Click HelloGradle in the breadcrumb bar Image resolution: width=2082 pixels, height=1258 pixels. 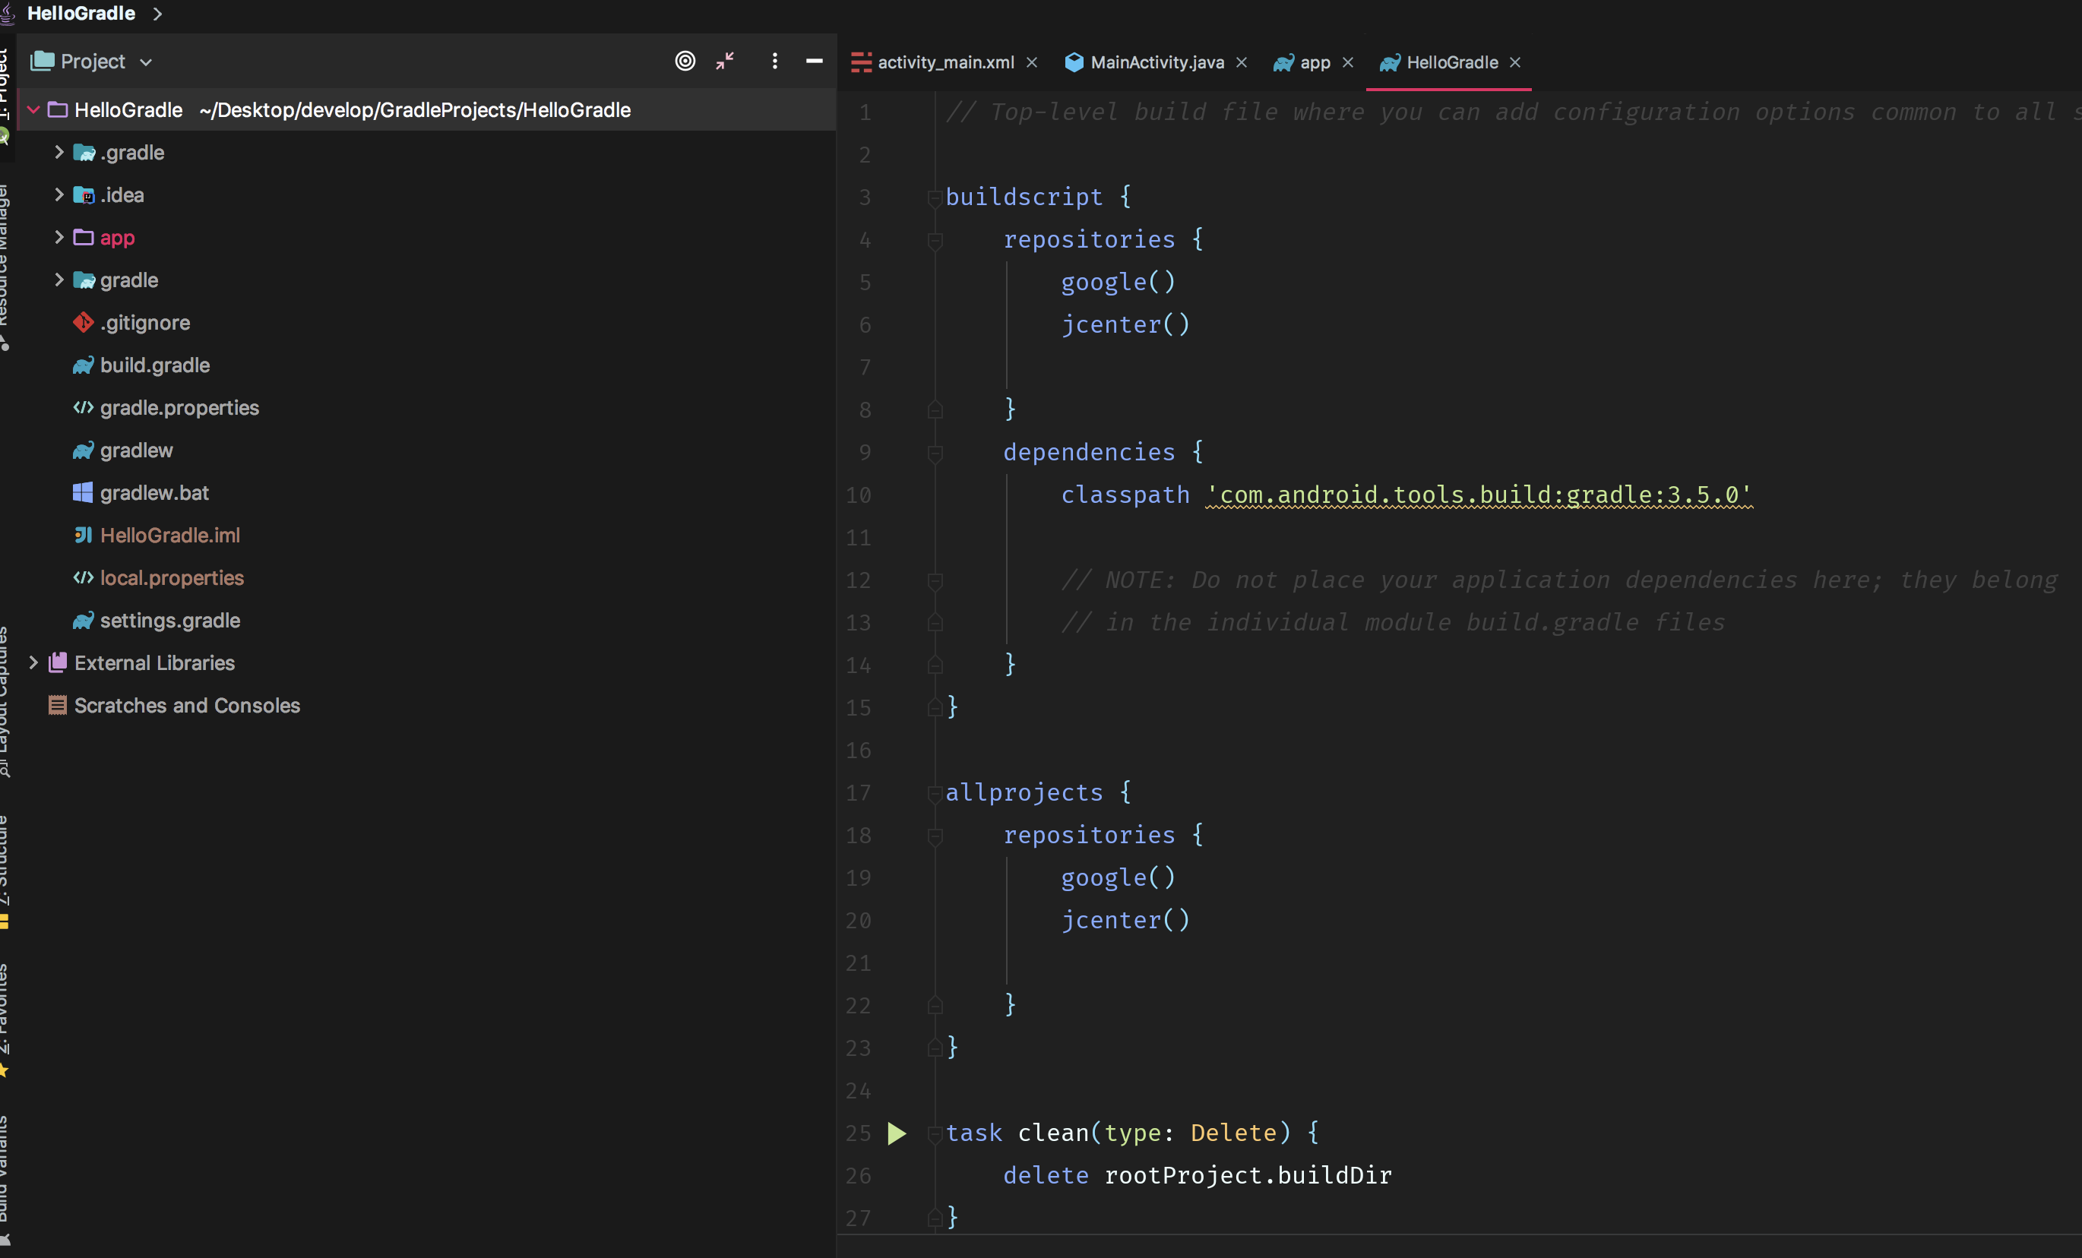81,14
